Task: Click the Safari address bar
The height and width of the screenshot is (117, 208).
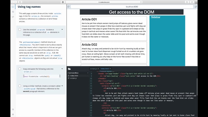Action: (x=104, y=2)
